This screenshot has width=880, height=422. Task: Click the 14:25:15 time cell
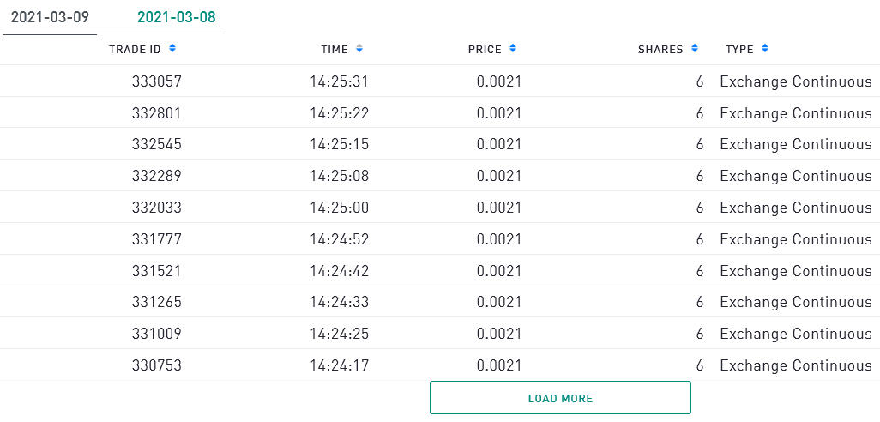(x=339, y=144)
